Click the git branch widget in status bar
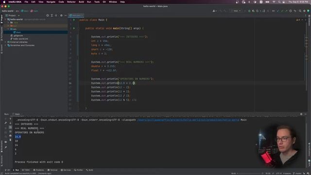The width and height of the screenshot is (311, 175). click(297, 173)
